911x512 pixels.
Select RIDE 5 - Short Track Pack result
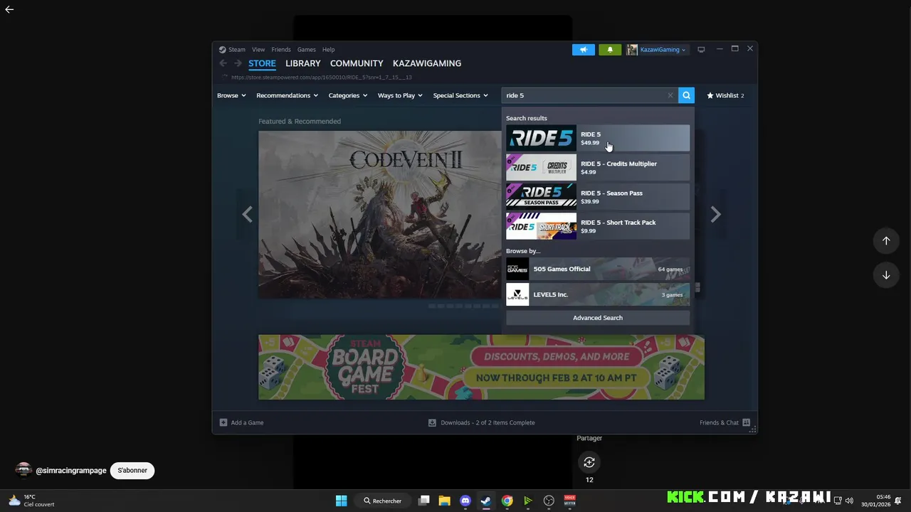pos(598,226)
